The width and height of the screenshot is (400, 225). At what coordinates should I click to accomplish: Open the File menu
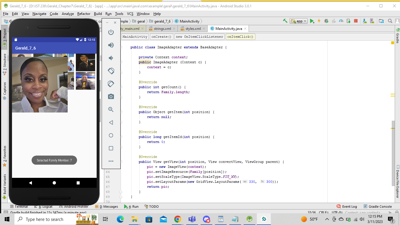pyautogui.click(x=6, y=14)
